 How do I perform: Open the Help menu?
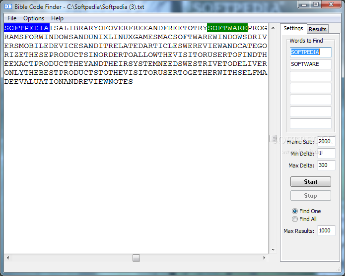coord(57,18)
